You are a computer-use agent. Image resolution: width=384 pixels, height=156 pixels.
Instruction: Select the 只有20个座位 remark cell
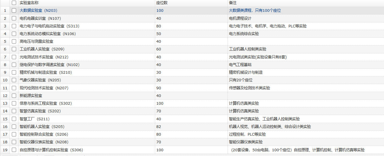[x=241, y=80]
